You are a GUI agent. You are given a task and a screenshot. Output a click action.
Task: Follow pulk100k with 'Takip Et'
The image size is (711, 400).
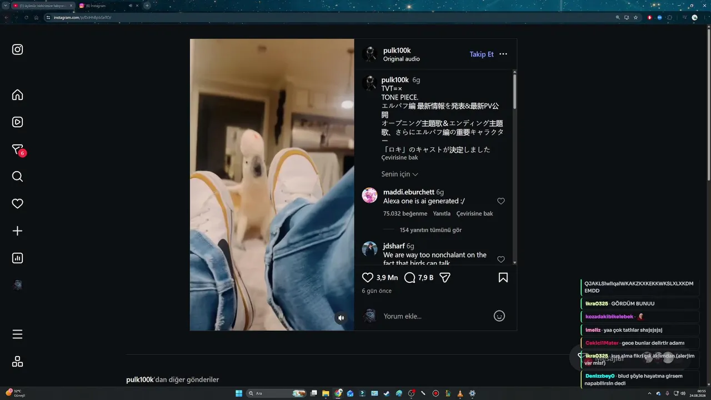tap(482, 54)
